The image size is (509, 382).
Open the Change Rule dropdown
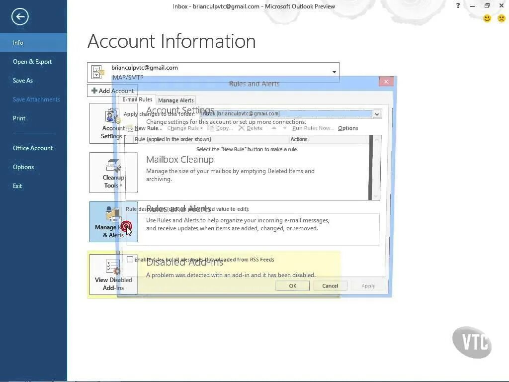coord(185,128)
